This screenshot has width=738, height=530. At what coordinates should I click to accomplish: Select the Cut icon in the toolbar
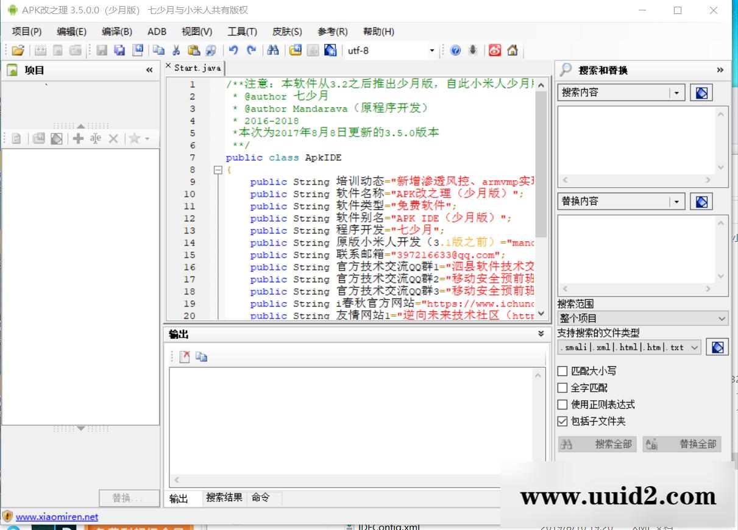[x=177, y=51]
